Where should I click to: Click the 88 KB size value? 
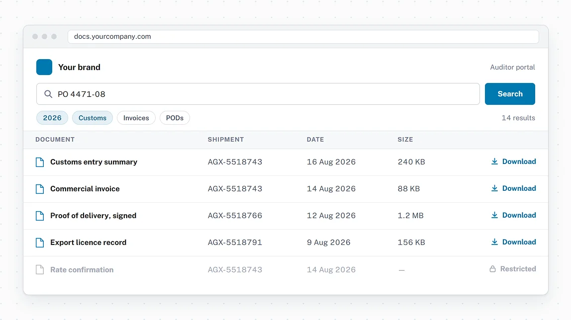(408, 189)
